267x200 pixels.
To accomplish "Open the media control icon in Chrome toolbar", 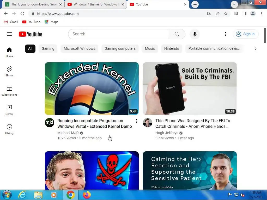I will click(236, 14).
